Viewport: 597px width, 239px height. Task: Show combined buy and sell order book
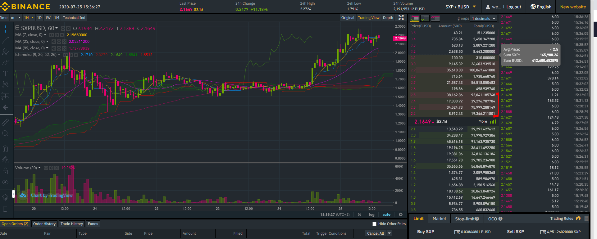click(415, 18)
